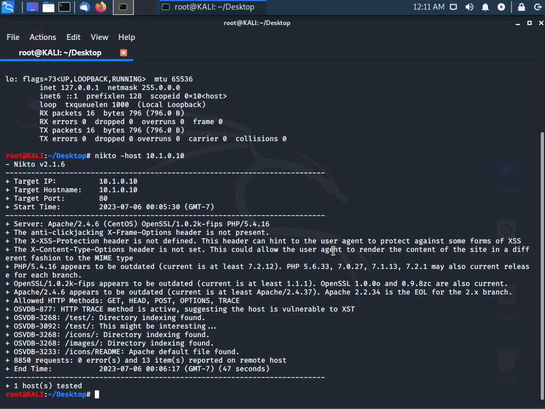Lock the screen with the padlock icon
Viewport: 545px width, 409px height.
(x=522, y=7)
